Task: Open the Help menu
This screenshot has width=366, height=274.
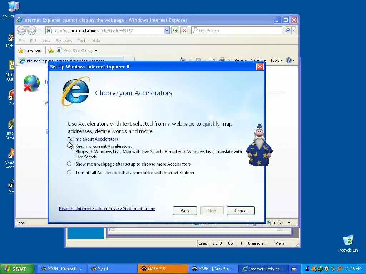Action: (96, 41)
